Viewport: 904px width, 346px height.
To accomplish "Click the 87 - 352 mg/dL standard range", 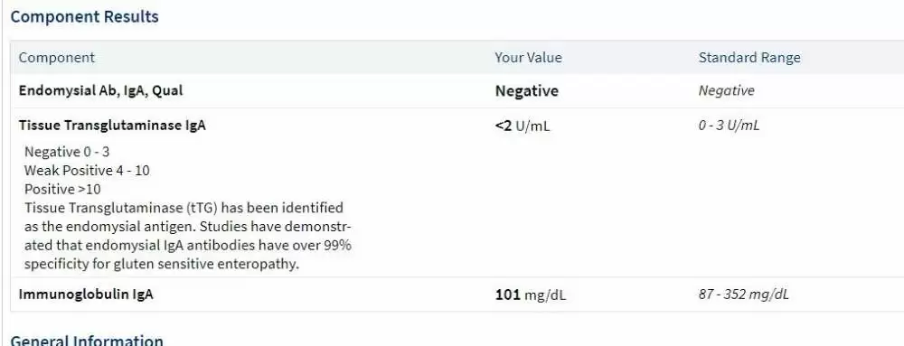I will click(x=744, y=295).
